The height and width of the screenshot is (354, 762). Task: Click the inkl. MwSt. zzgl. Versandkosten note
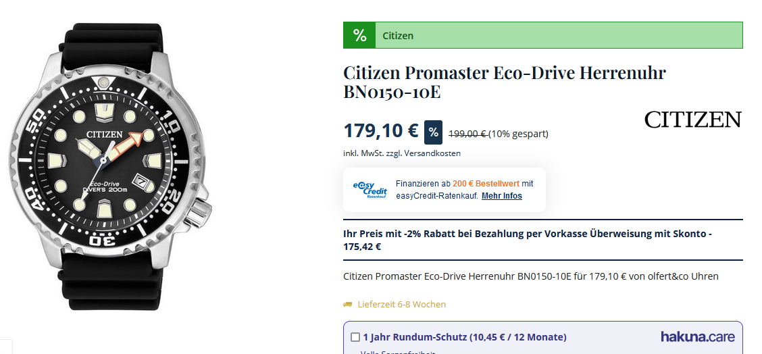tap(401, 153)
